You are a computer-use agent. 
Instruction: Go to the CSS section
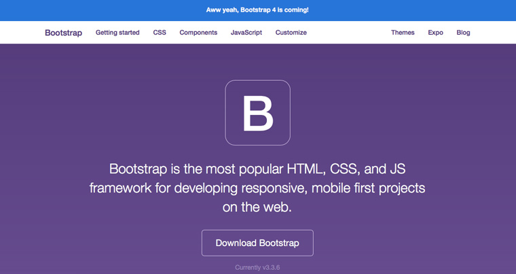point(160,33)
